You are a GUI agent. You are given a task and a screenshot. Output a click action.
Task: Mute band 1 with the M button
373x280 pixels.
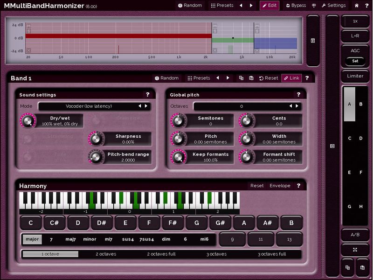(29, 26)
